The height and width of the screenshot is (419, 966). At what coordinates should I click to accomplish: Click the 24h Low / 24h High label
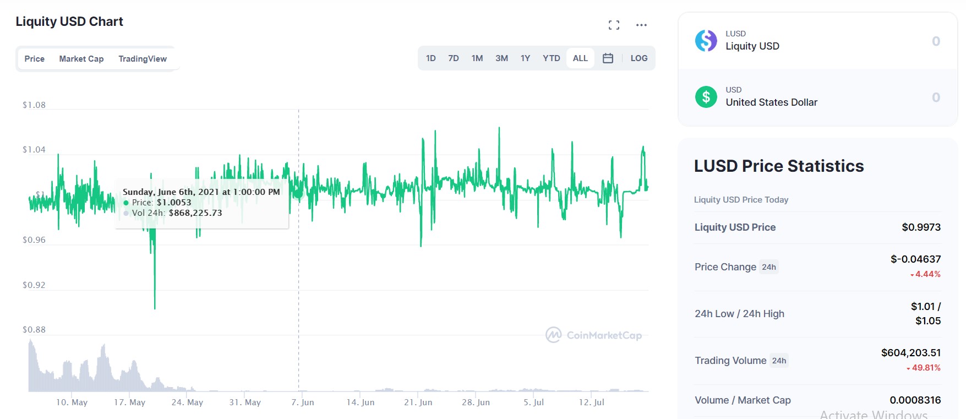point(740,314)
